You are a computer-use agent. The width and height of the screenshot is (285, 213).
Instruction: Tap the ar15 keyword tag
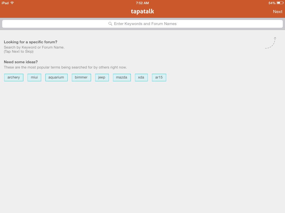(159, 77)
